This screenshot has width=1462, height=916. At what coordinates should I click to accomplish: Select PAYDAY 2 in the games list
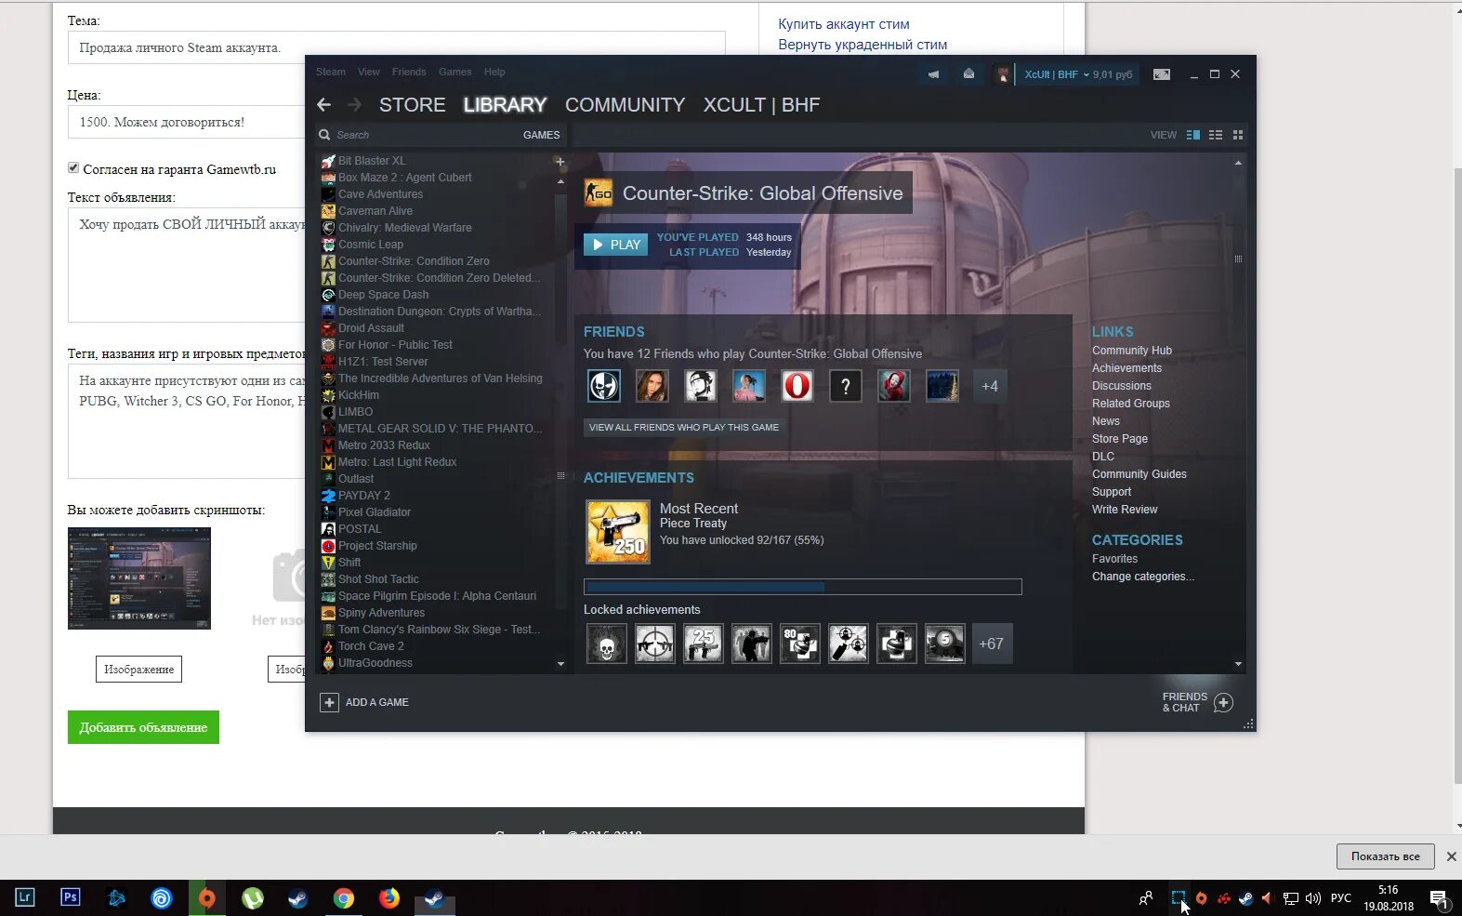click(364, 496)
